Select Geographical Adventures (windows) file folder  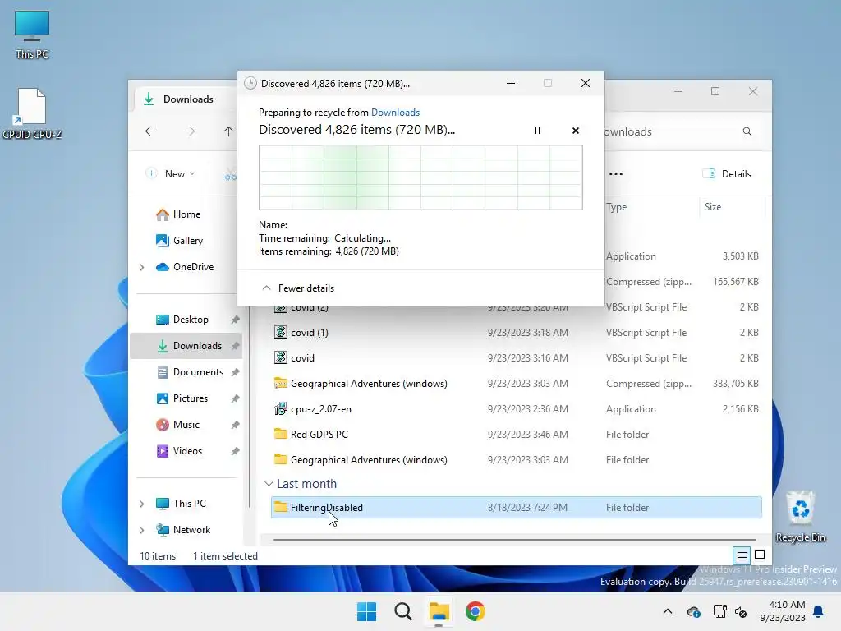click(516, 460)
